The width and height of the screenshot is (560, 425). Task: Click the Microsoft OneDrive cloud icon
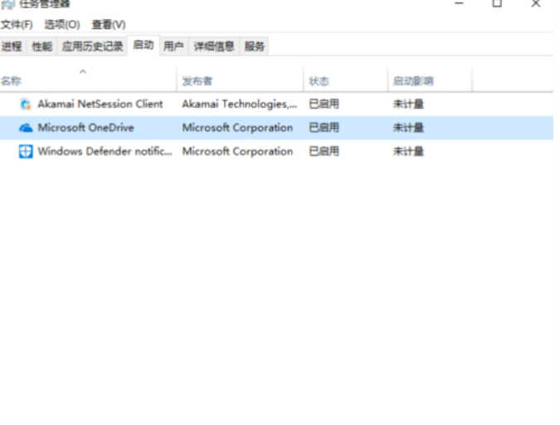point(26,128)
